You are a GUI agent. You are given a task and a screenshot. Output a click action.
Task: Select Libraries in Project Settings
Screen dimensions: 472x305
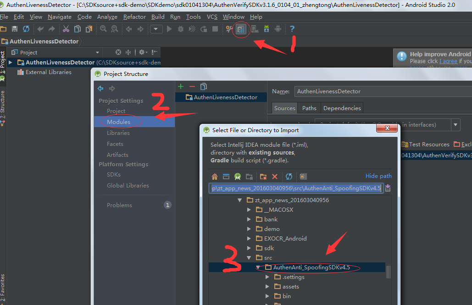click(x=118, y=133)
